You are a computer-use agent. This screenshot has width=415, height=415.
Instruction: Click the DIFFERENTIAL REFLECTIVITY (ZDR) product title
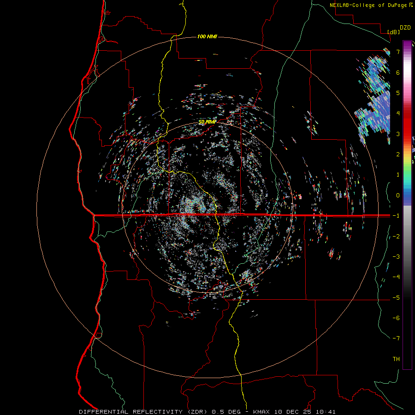[144, 412]
